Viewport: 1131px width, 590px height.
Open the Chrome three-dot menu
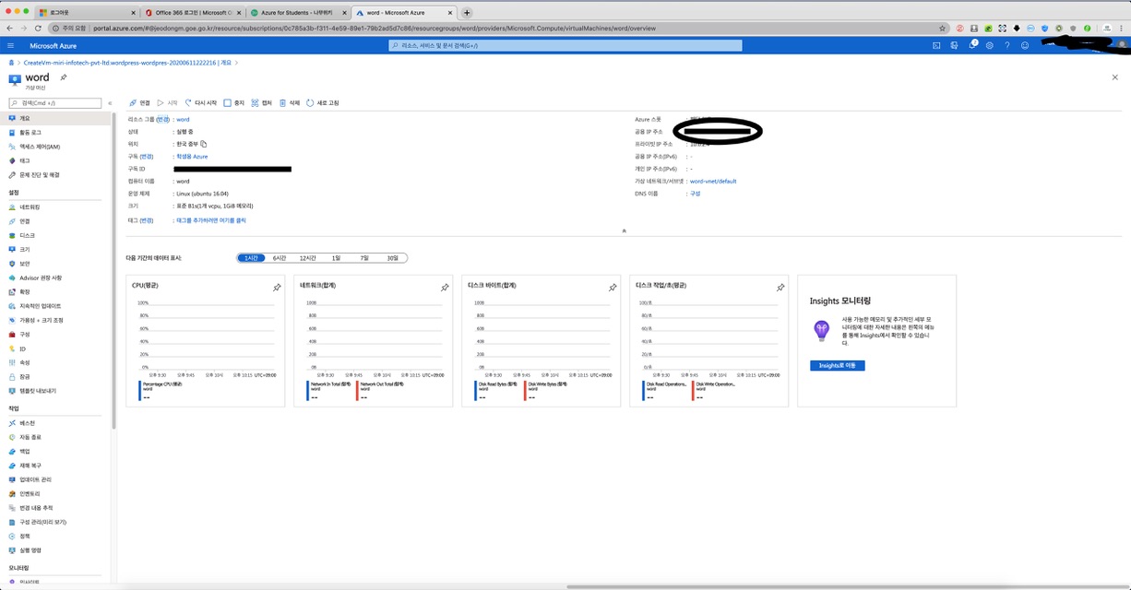[x=1123, y=29]
